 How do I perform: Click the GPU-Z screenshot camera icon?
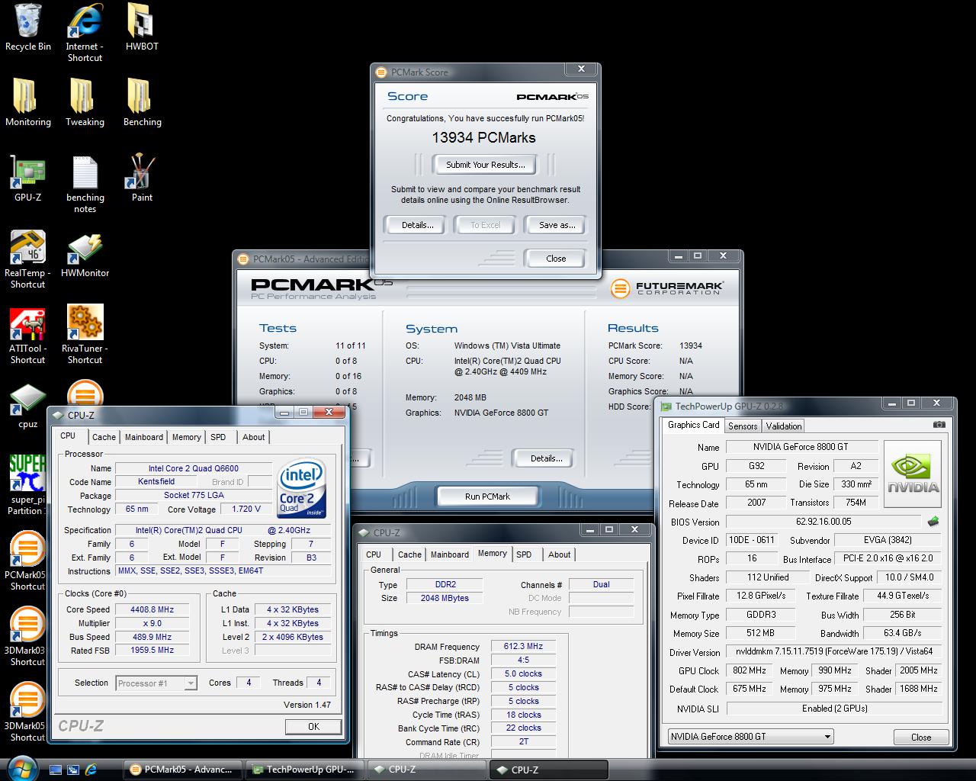coord(939,425)
